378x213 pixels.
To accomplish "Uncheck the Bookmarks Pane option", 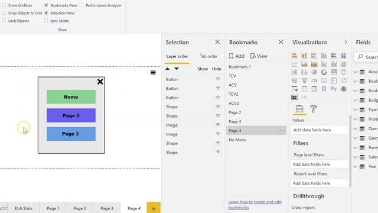I will tap(46, 5).
